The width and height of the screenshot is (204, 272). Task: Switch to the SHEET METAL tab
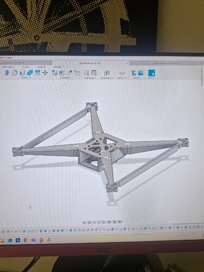[x=8, y=67]
